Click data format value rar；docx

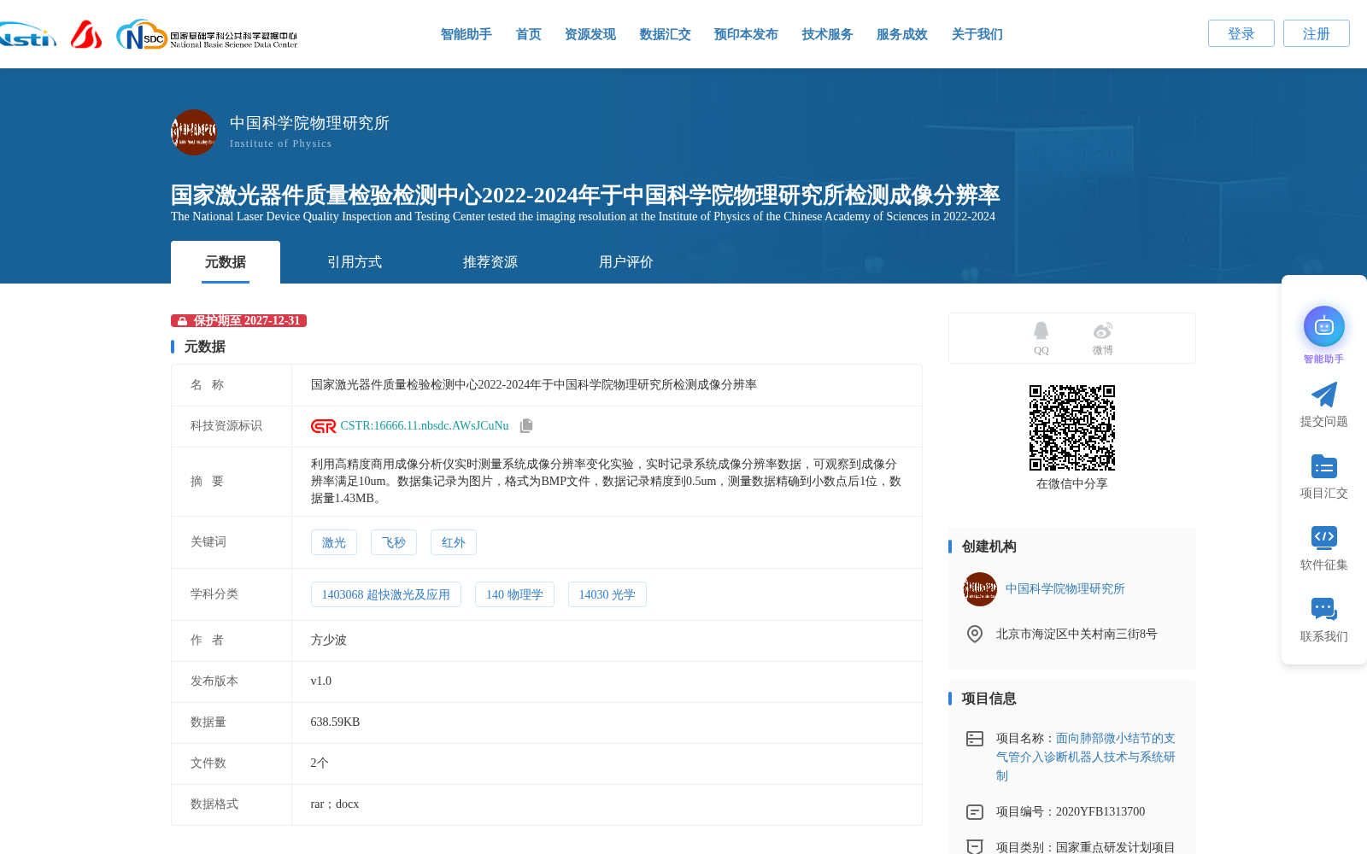coord(335,804)
